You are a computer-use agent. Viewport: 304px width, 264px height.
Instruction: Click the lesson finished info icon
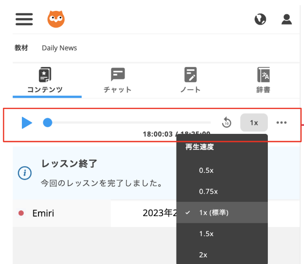pyautogui.click(x=25, y=173)
